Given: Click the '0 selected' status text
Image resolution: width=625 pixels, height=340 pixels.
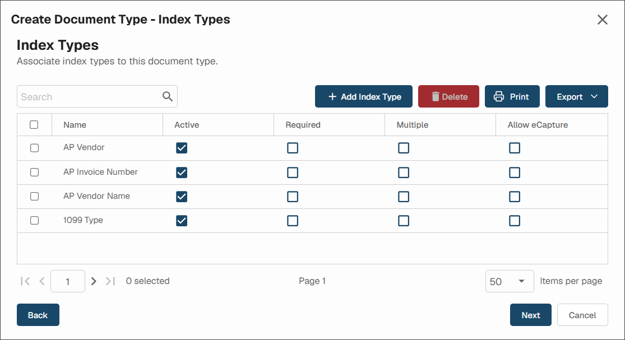Looking at the screenshot, I should coord(148,281).
